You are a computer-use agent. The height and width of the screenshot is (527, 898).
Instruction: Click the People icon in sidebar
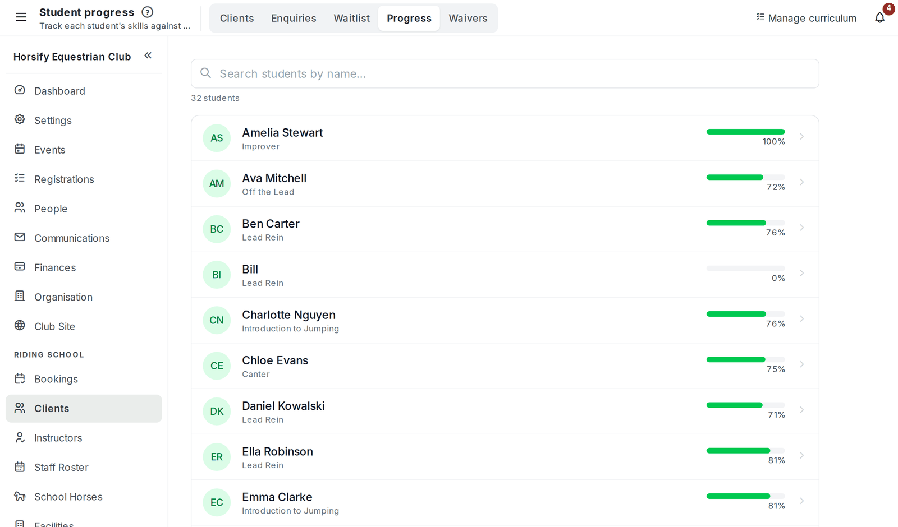click(20, 208)
